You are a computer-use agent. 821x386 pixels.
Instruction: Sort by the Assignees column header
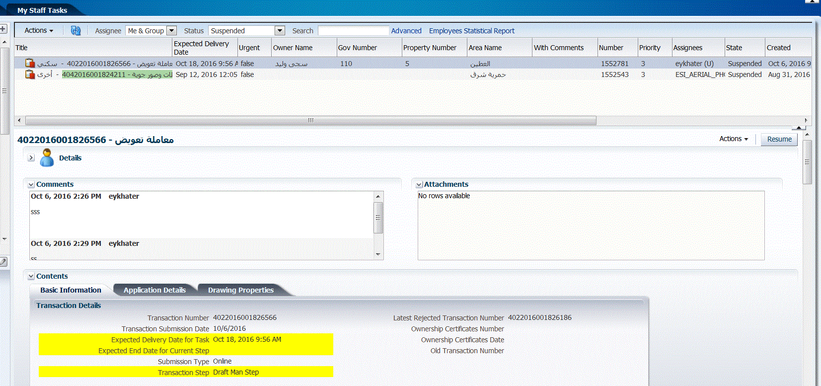point(698,48)
